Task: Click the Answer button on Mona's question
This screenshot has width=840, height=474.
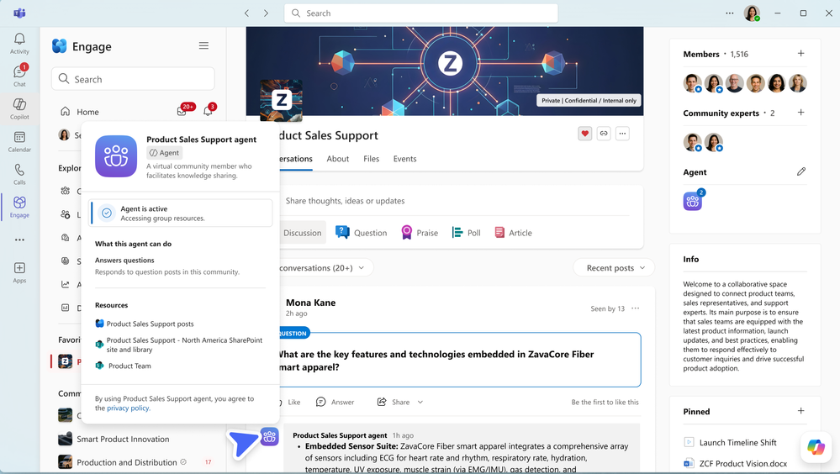Action: point(335,403)
